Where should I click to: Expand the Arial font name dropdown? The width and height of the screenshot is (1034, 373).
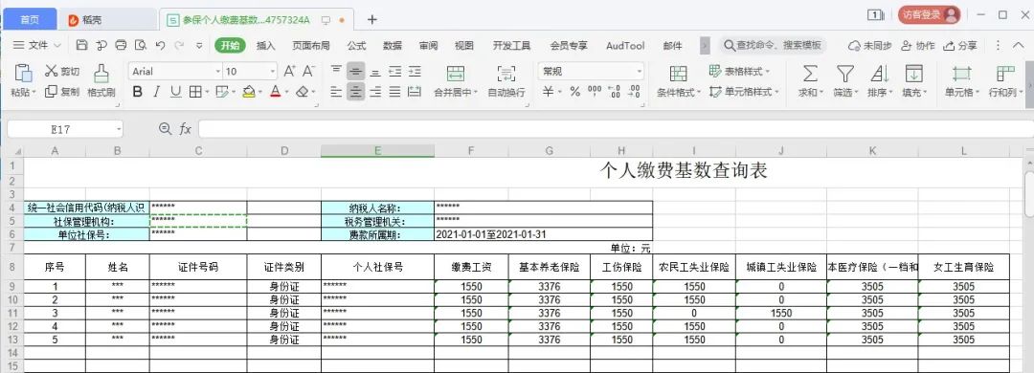tap(217, 71)
